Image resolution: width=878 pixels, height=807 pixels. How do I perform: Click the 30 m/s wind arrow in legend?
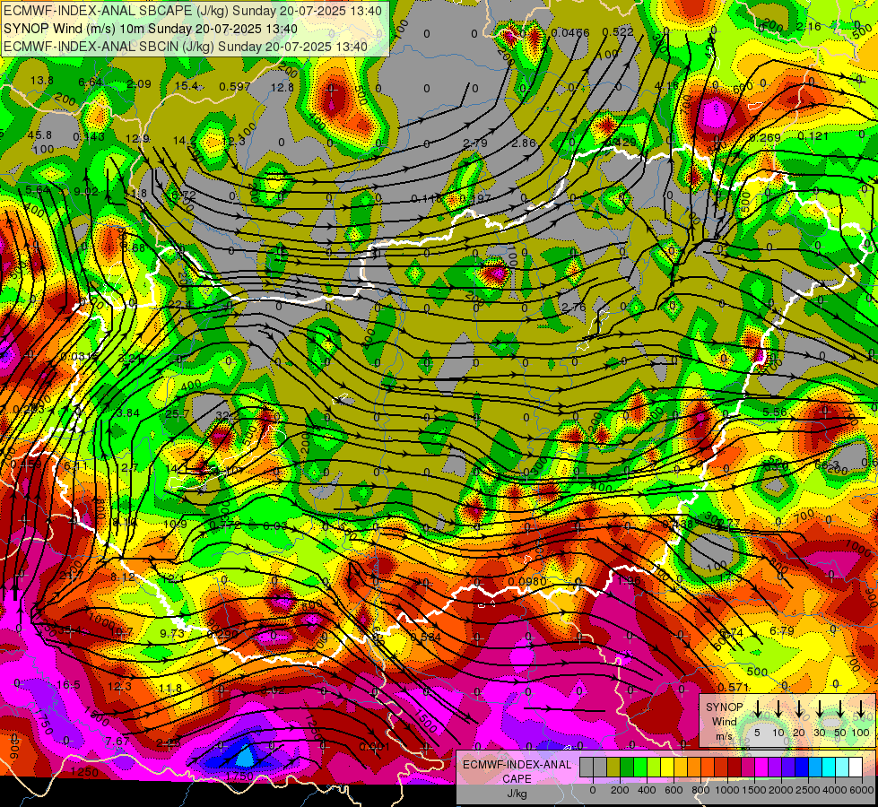point(820,708)
